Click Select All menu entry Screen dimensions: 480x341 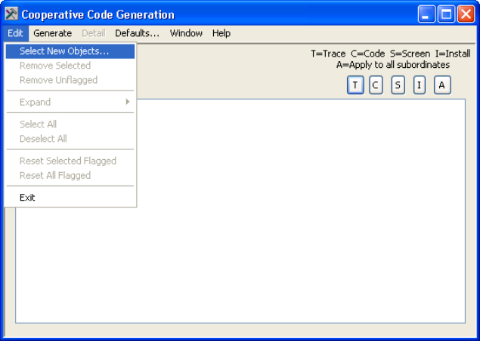(x=70, y=124)
